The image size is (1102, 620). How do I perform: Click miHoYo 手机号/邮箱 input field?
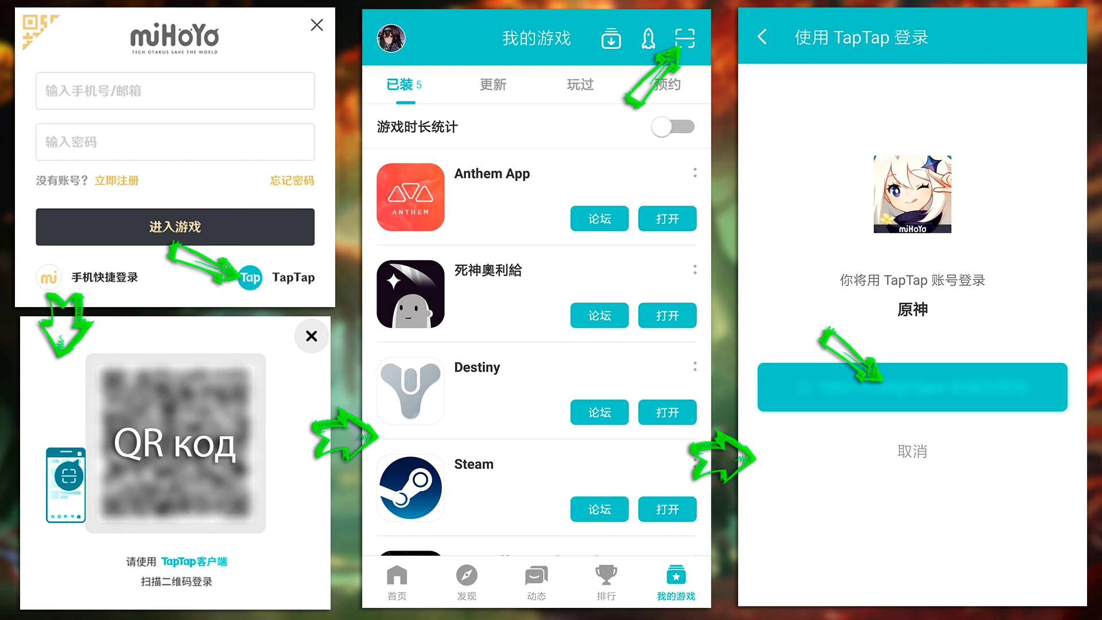click(x=176, y=91)
